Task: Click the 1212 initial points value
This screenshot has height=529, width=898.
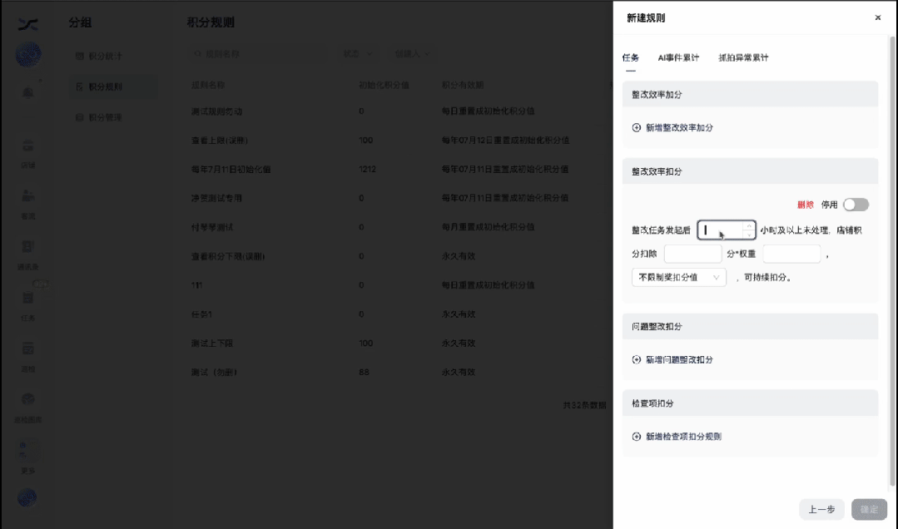Action: [367, 170]
